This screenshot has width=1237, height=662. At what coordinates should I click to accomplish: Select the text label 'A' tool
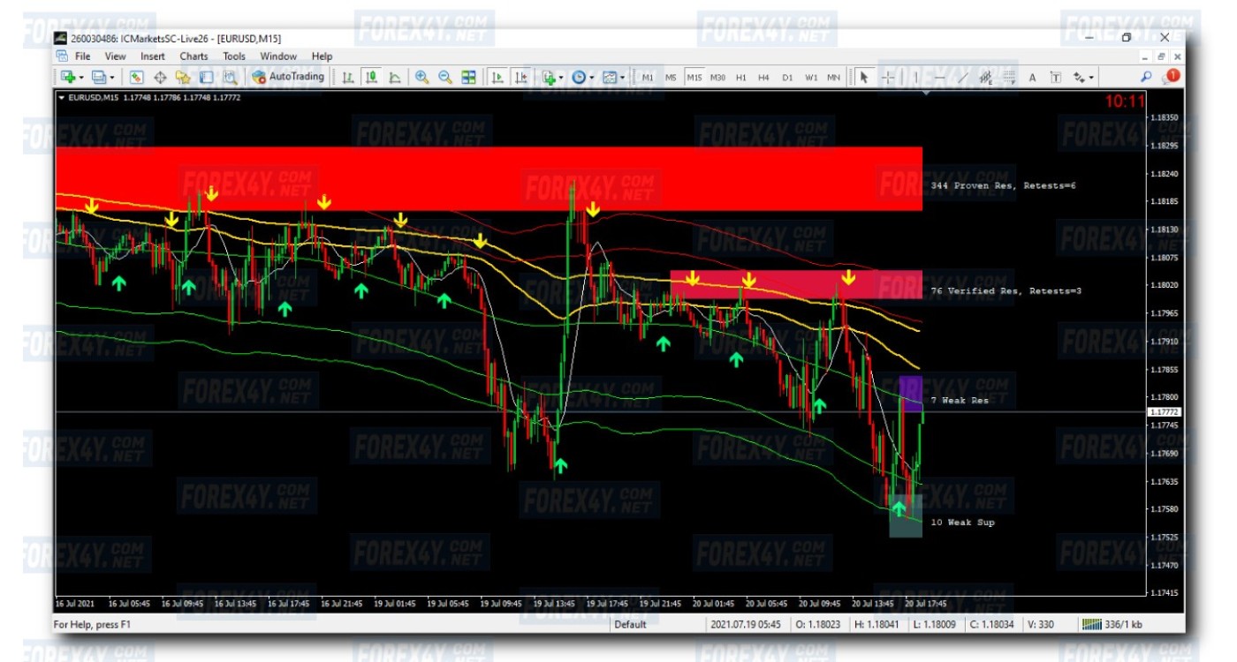point(1032,78)
